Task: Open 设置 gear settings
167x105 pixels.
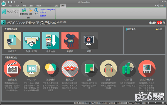Action: [160, 6]
